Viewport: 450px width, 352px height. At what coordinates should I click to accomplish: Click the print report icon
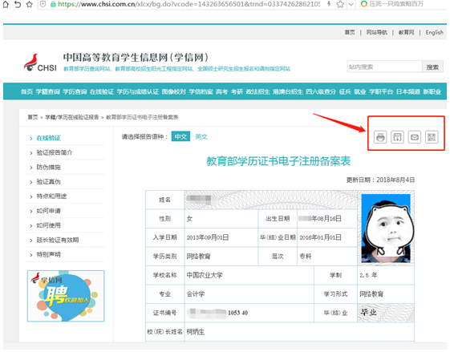(x=380, y=137)
